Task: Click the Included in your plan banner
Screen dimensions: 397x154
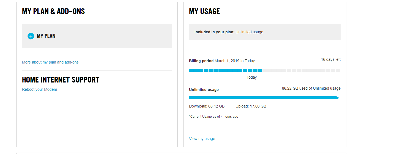Action: pyautogui.click(x=264, y=32)
